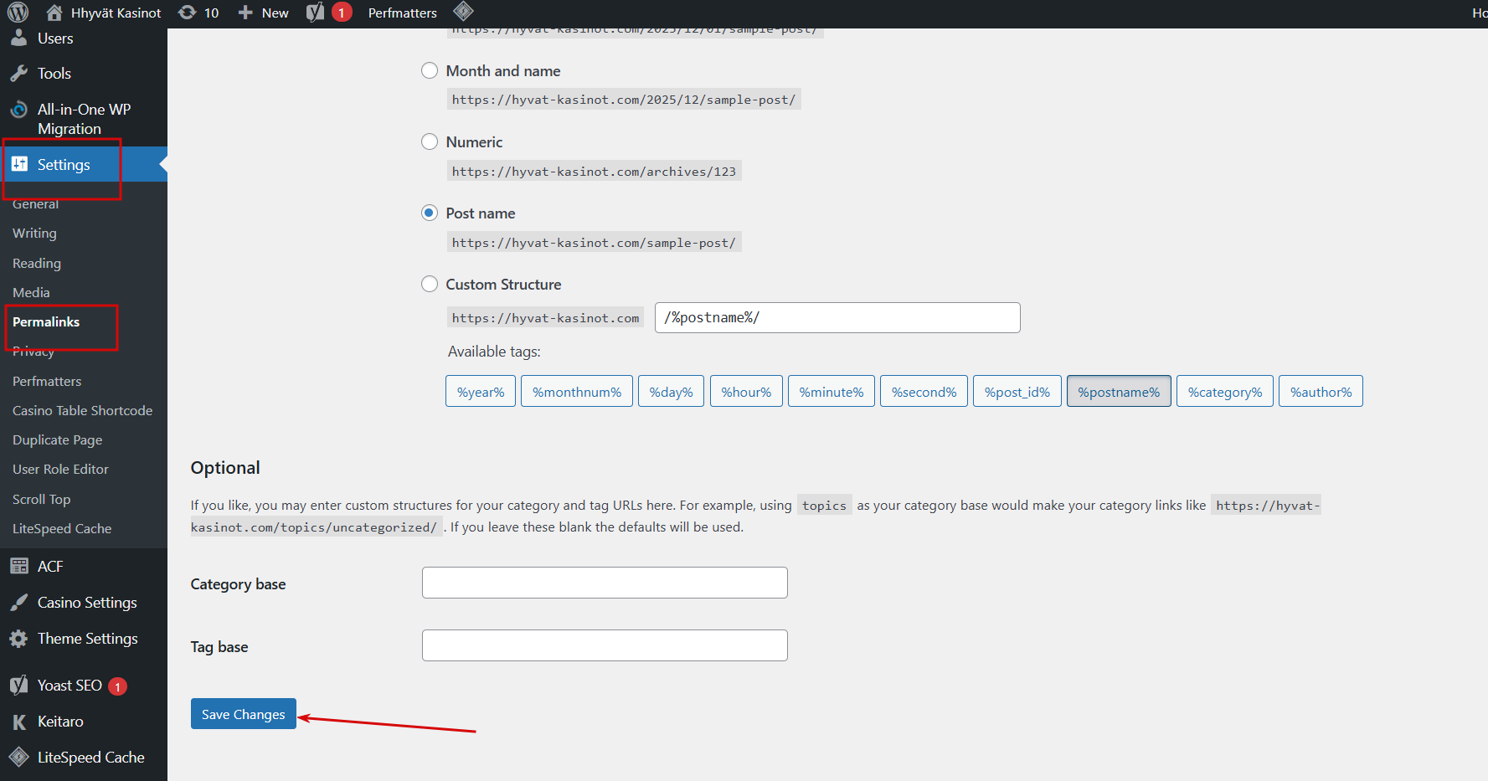
Task: Go to Reading settings
Action: [37, 263]
